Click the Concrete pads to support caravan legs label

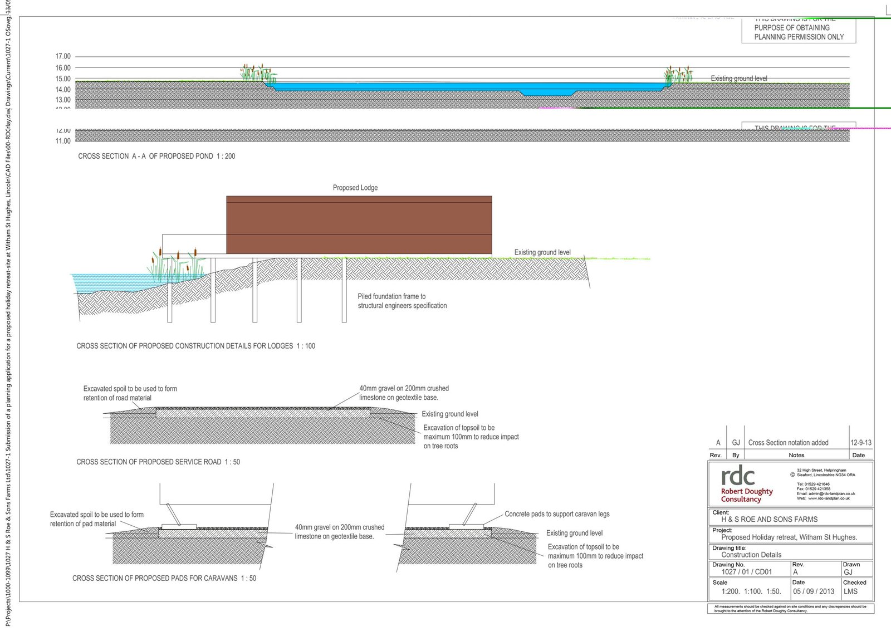(x=557, y=514)
